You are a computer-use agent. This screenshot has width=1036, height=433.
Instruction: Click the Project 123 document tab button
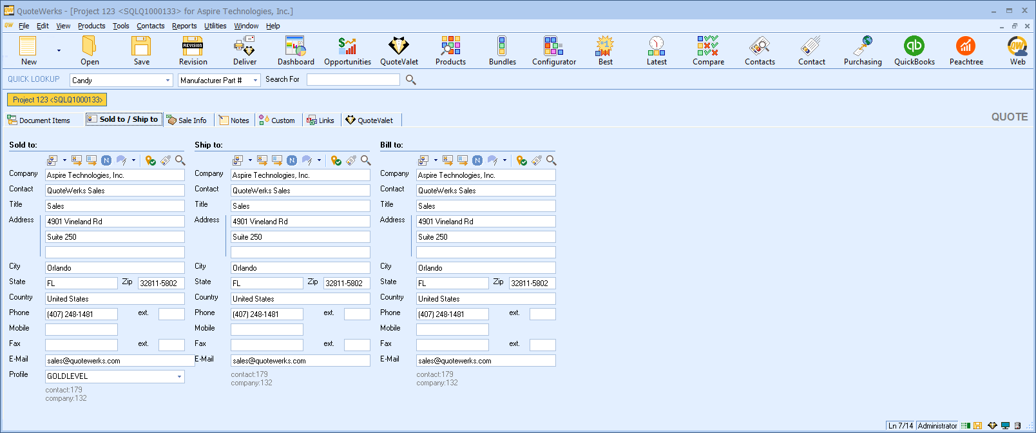click(57, 100)
